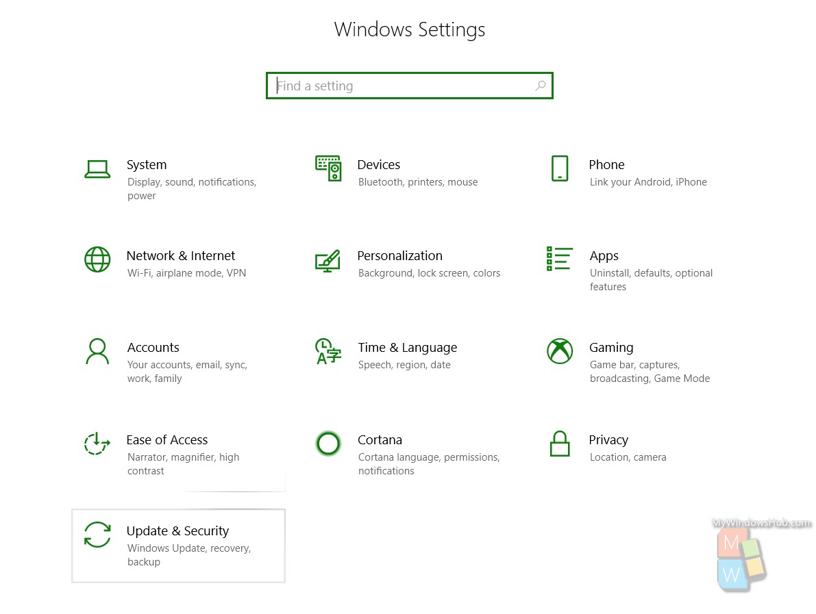The image size is (816, 614).
Task: Open the Gaming settings title
Action: [611, 348]
